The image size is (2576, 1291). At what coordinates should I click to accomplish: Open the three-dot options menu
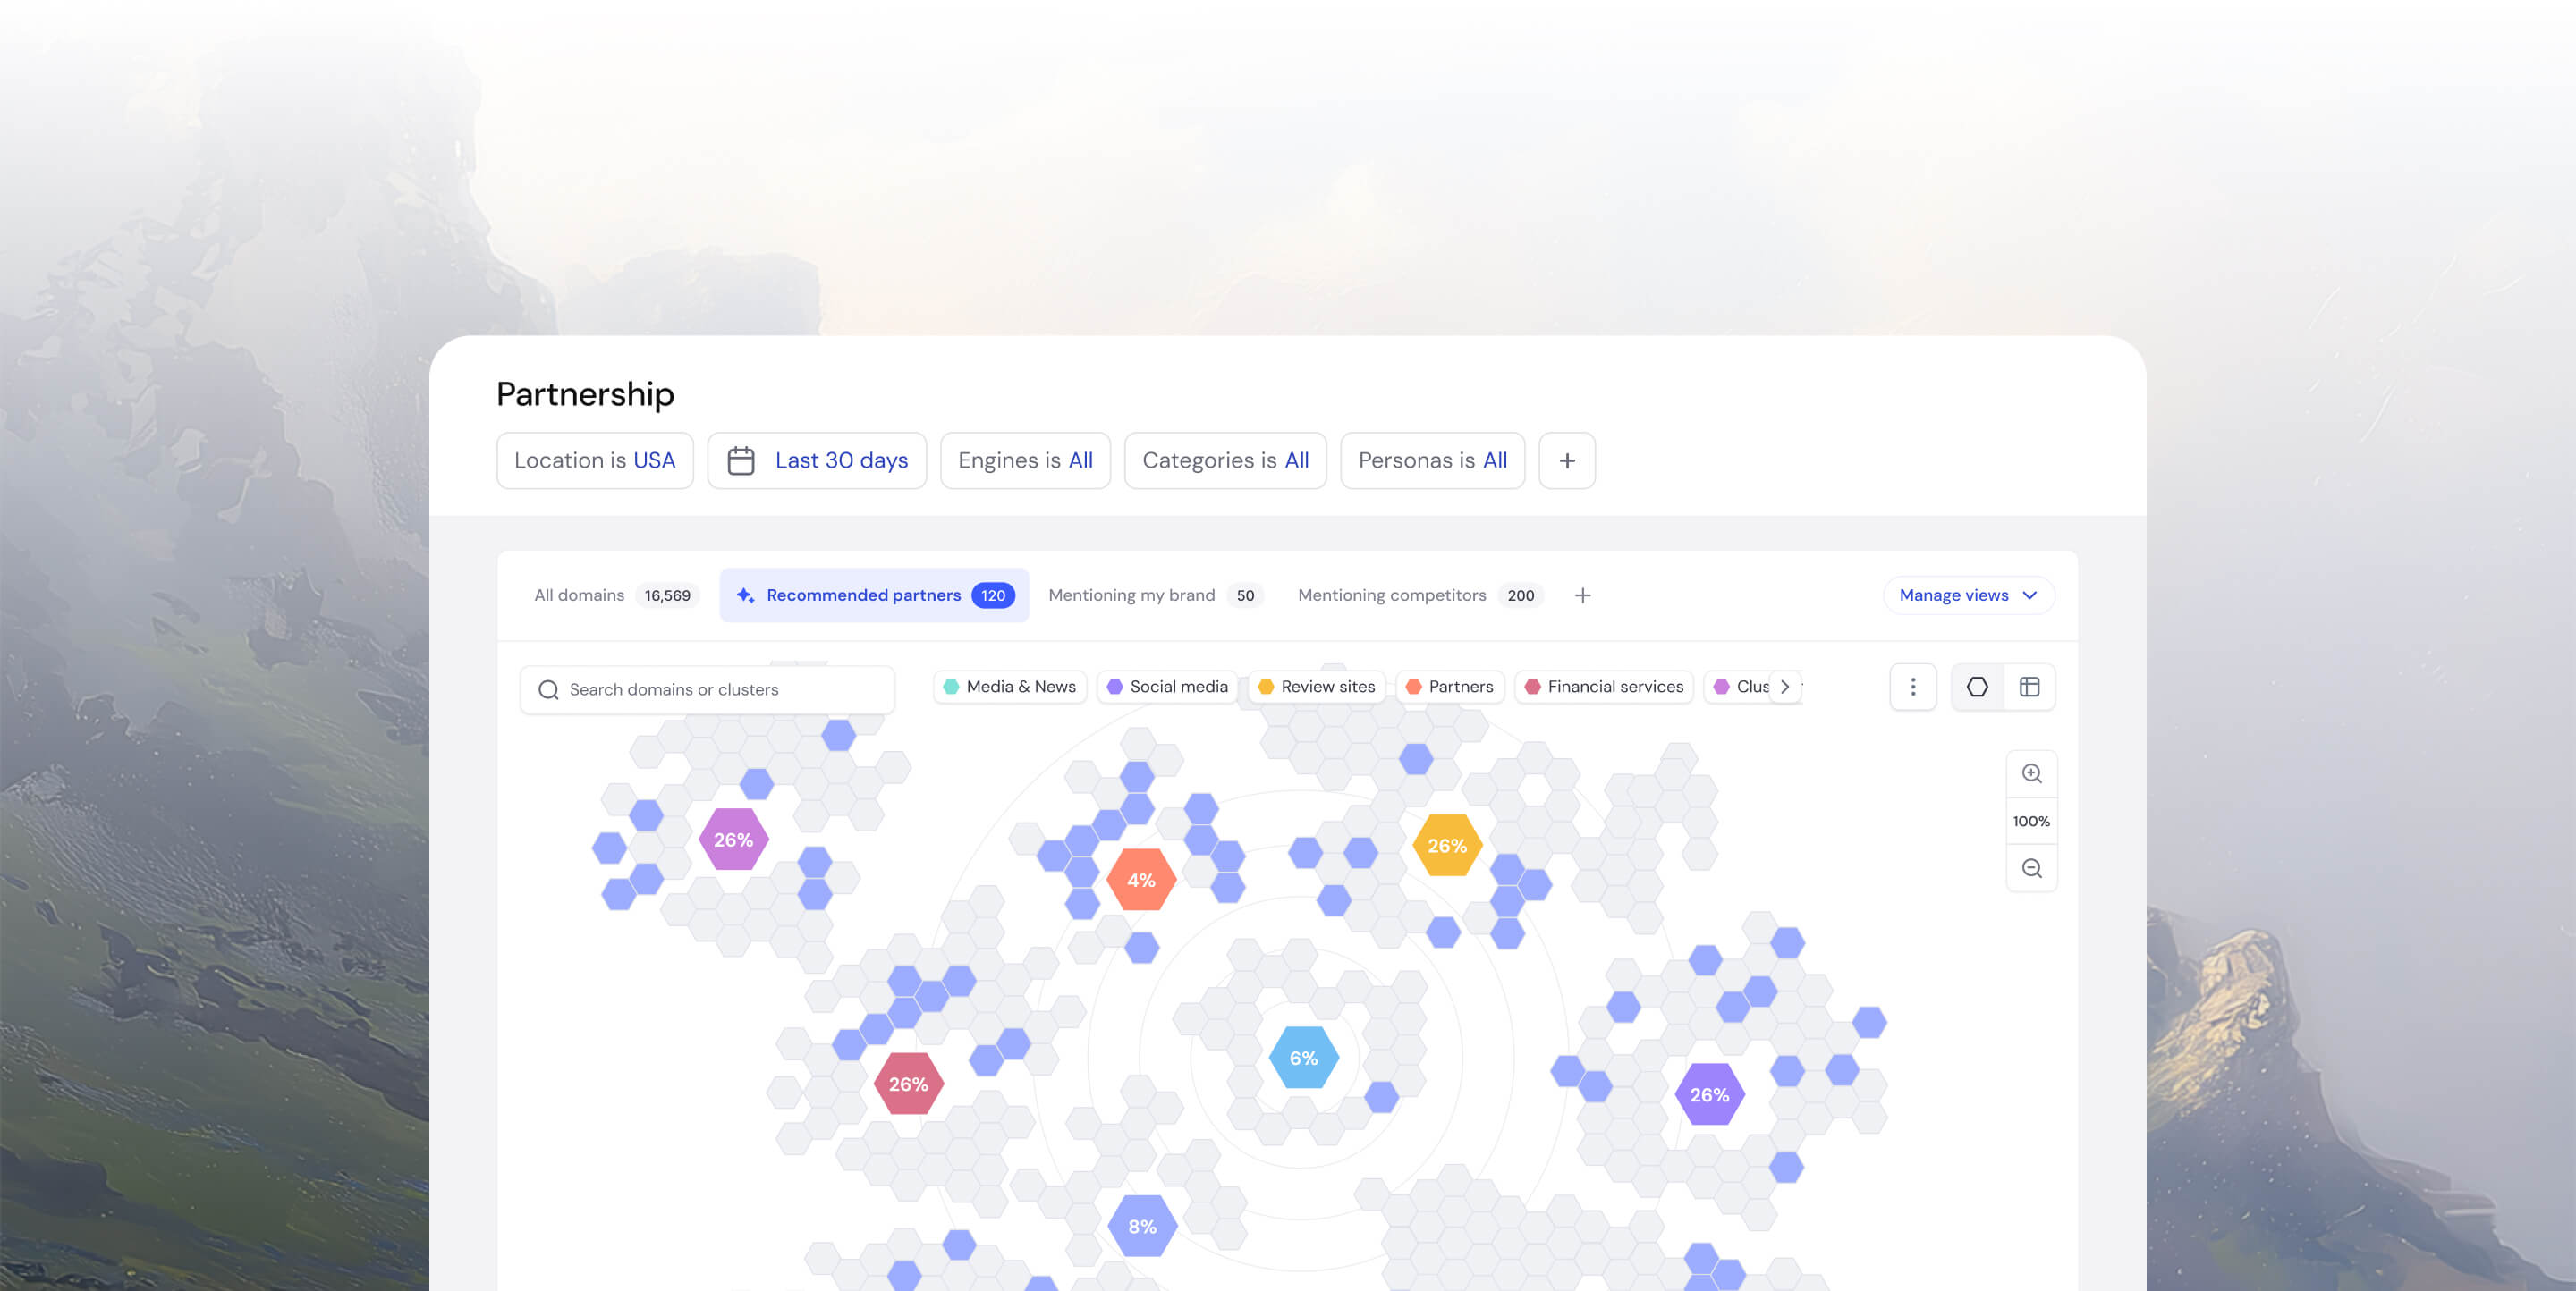1912,687
